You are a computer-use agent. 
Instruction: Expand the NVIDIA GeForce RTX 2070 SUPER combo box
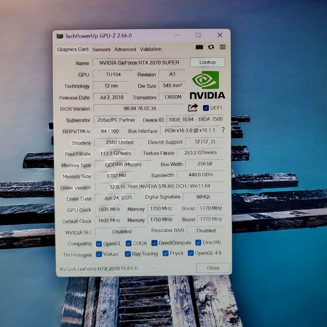[x=106, y=268]
